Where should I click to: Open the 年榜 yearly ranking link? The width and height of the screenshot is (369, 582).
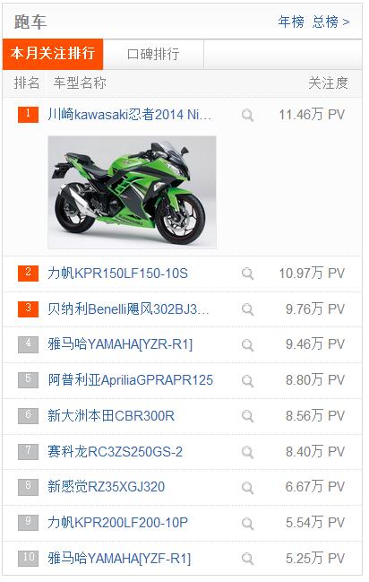pyautogui.click(x=291, y=22)
